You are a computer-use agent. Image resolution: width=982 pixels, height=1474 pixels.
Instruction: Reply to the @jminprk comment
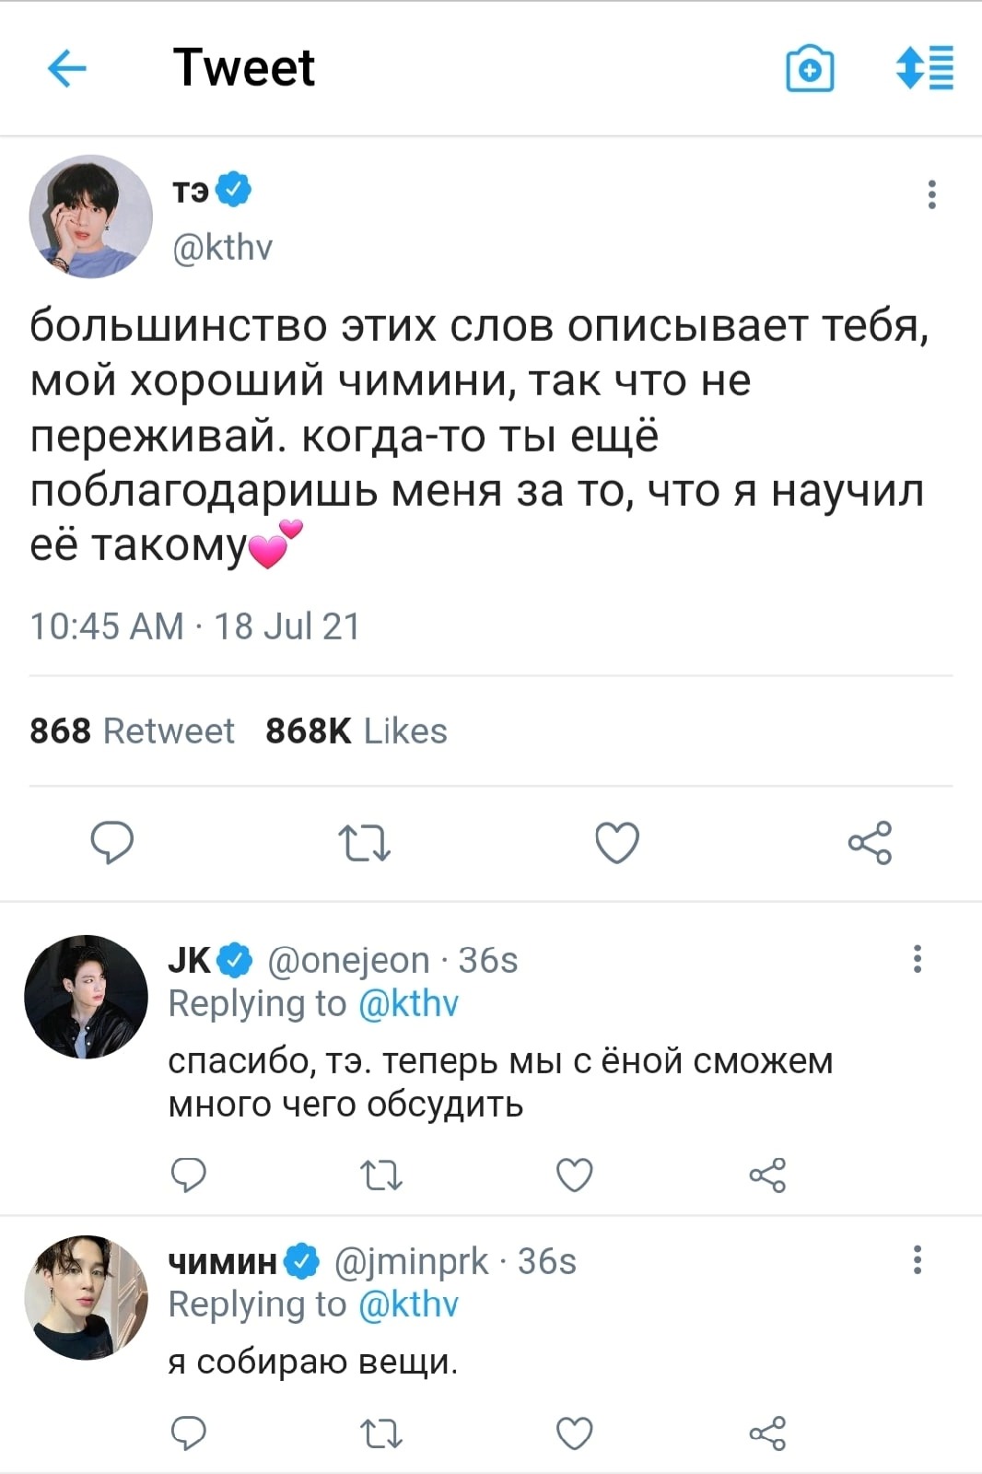point(189,1433)
